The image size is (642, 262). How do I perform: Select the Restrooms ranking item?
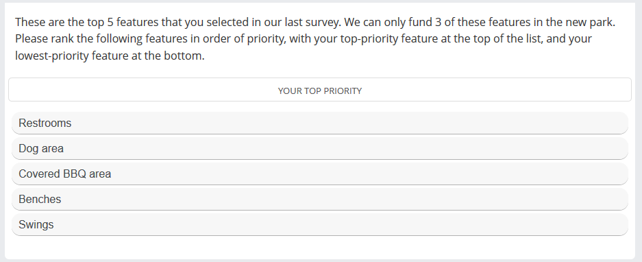[320, 123]
